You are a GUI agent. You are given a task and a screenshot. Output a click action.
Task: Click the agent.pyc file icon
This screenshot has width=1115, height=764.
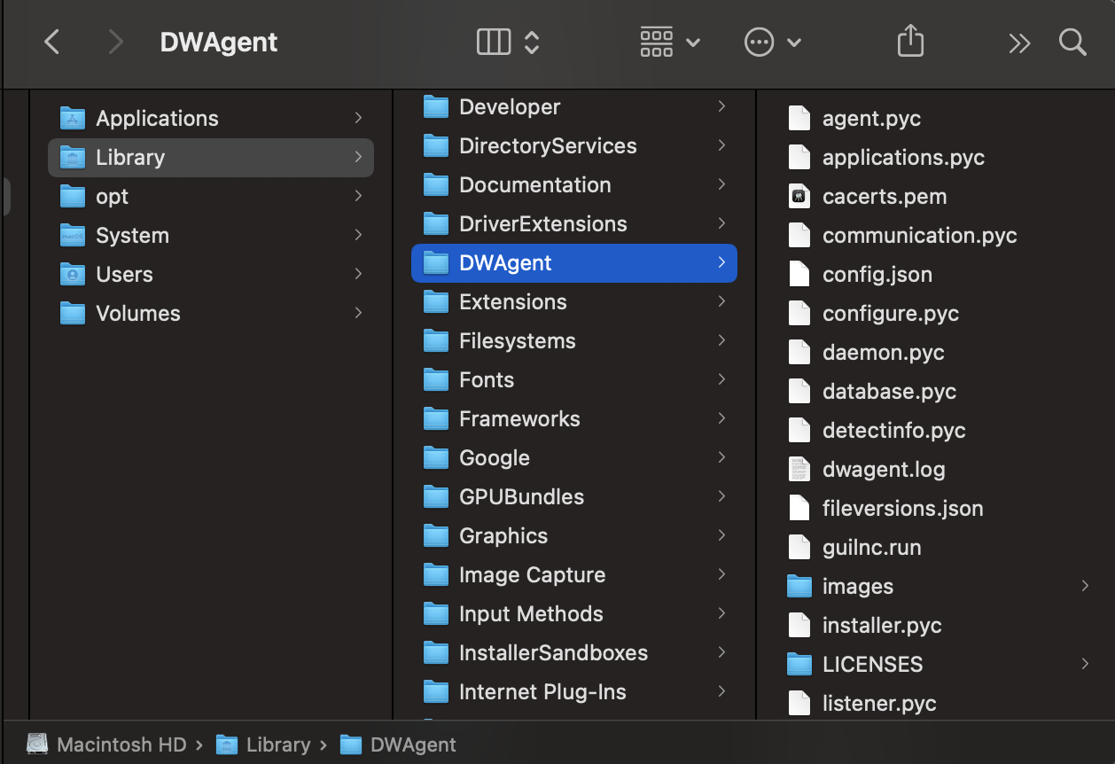[799, 118]
